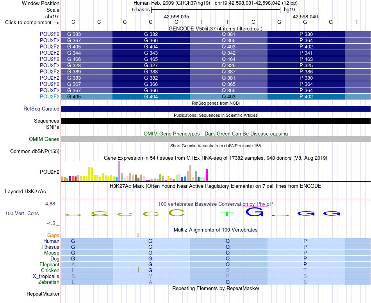The width and height of the screenshot is (371, 303).
Task: Click Repeating Elements by RepeatMasker title
Action: pyautogui.click(x=216, y=288)
